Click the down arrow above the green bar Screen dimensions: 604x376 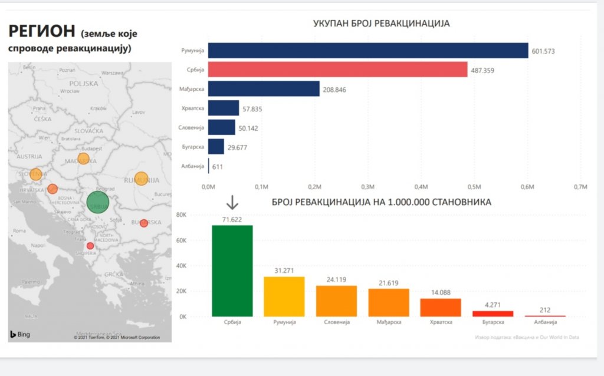[x=232, y=203]
